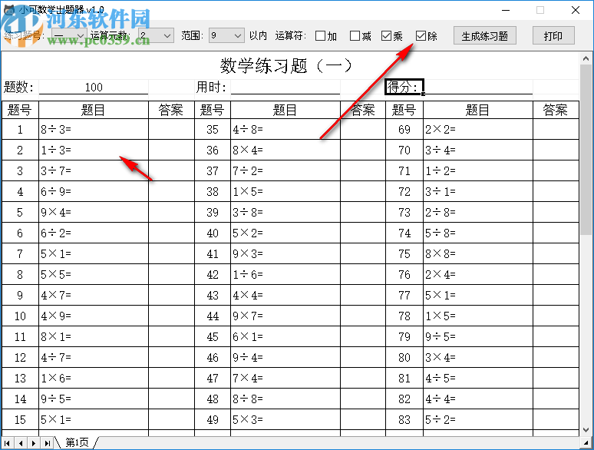Enable the 减 (subtraction) operator checkbox

click(355, 36)
